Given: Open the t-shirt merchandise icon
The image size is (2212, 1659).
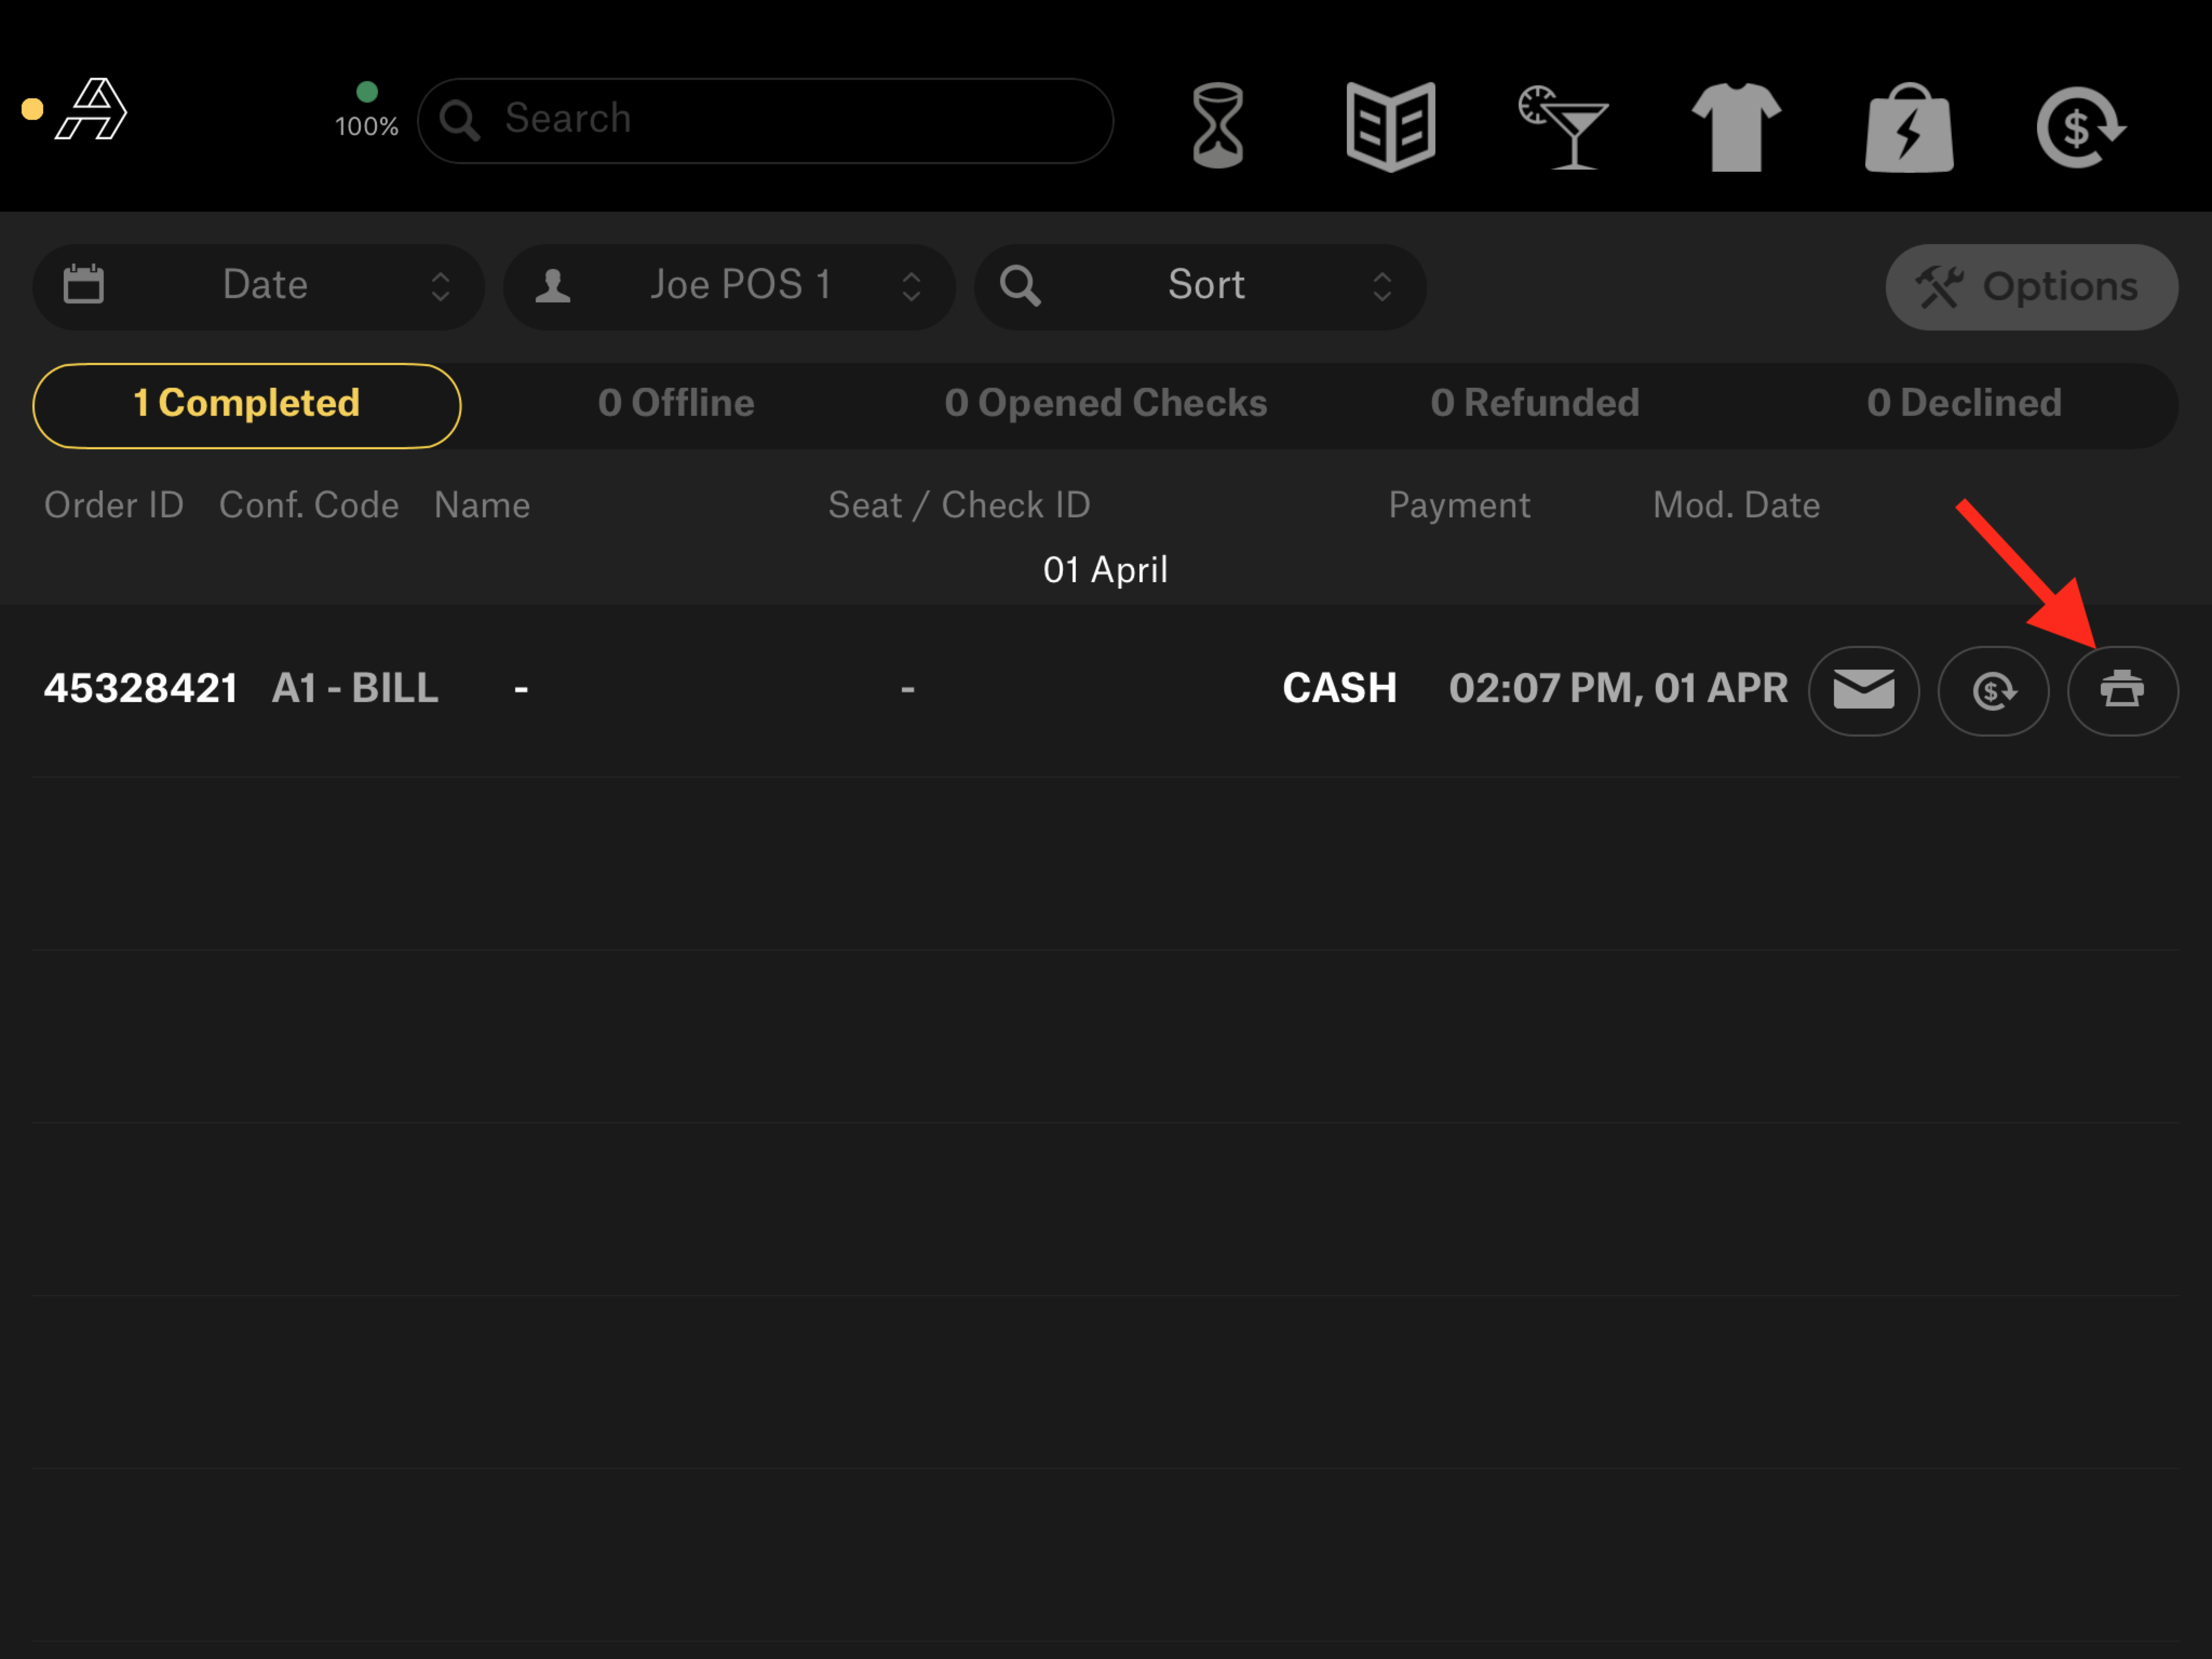Looking at the screenshot, I should (1736, 127).
